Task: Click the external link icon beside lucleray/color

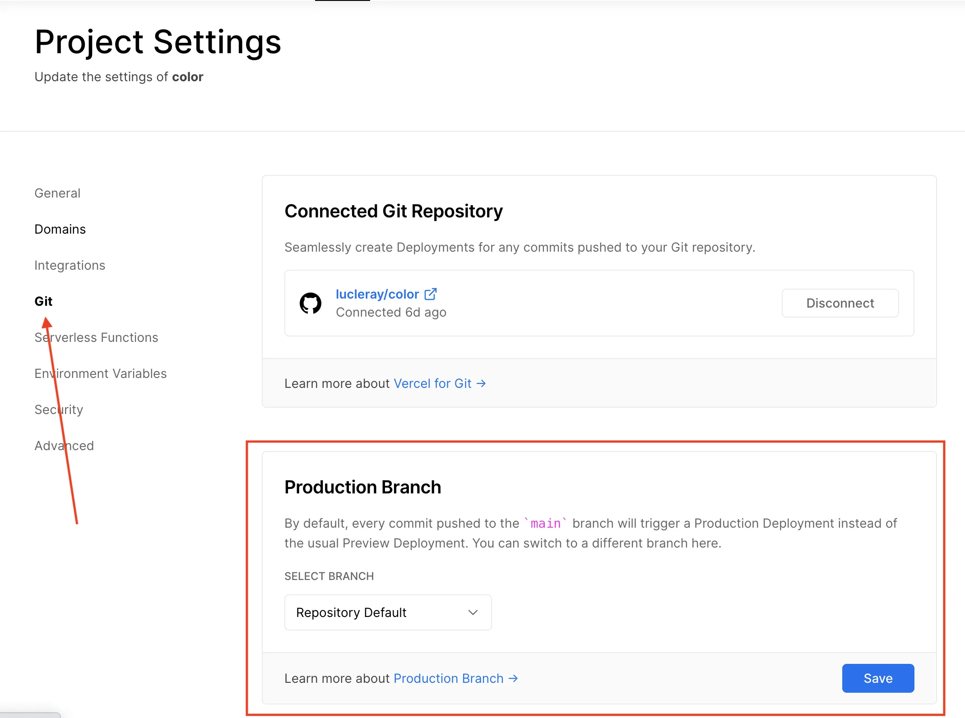Action: 431,294
